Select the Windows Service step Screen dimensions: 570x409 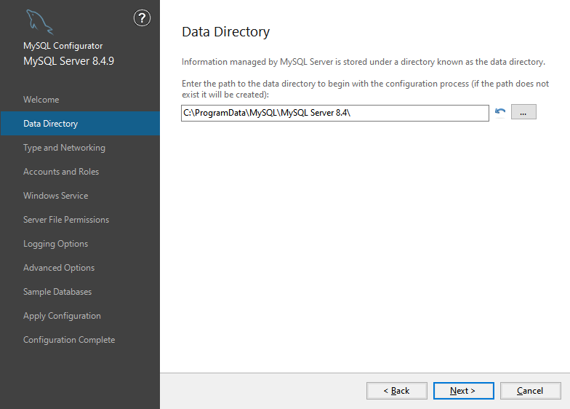click(x=55, y=196)
